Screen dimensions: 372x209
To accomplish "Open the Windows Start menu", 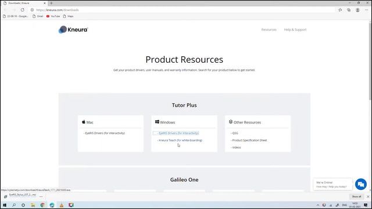I will tap(5, 205).
